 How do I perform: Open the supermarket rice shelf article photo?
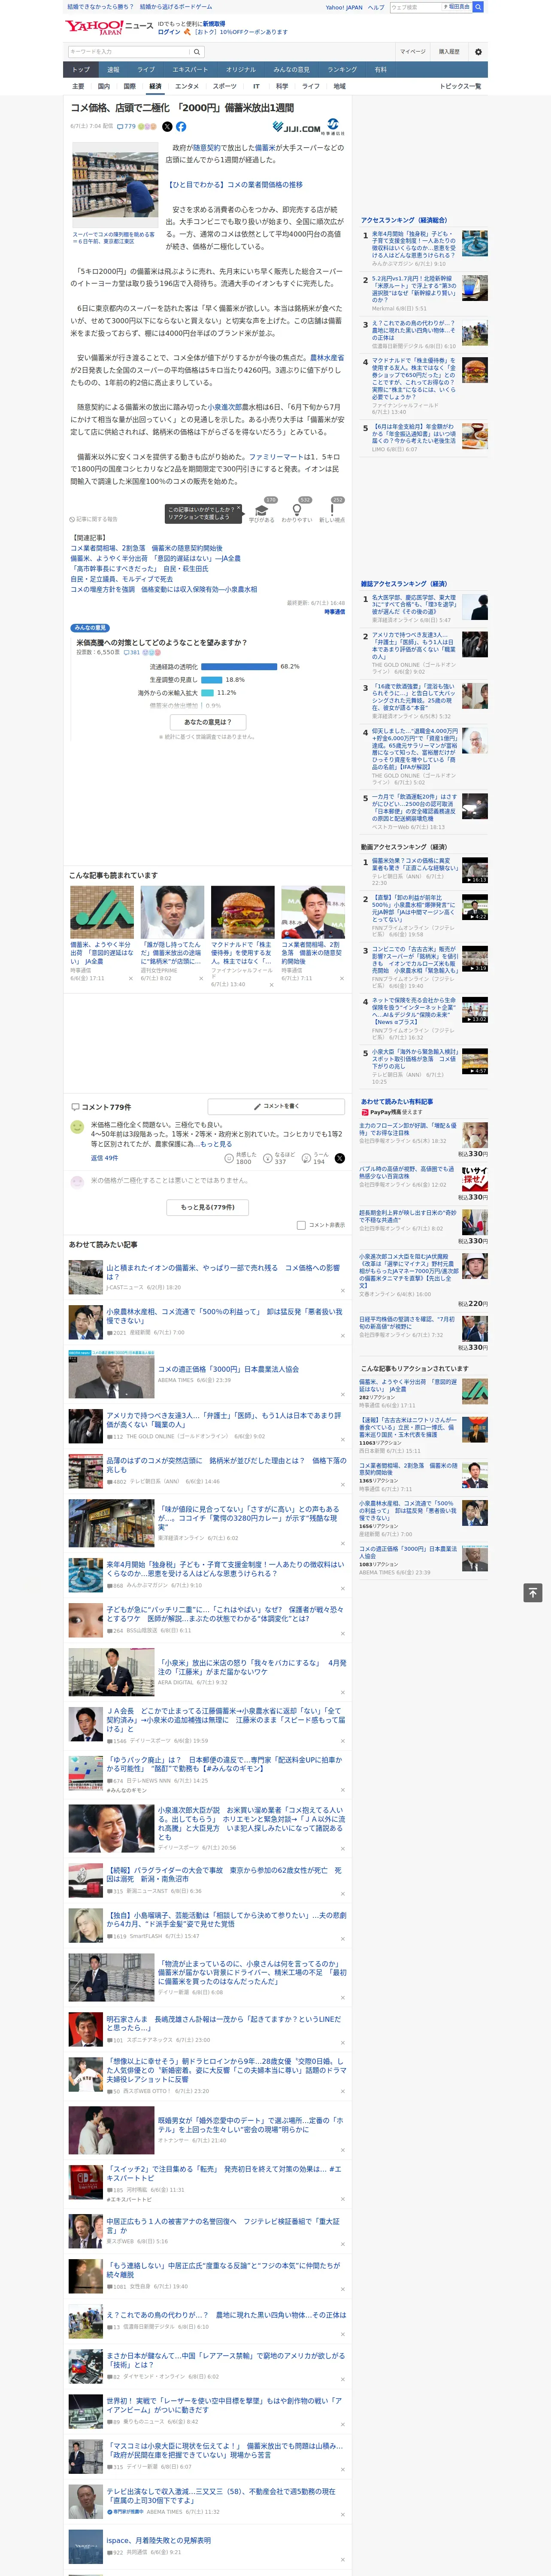[x=115, y=185]
